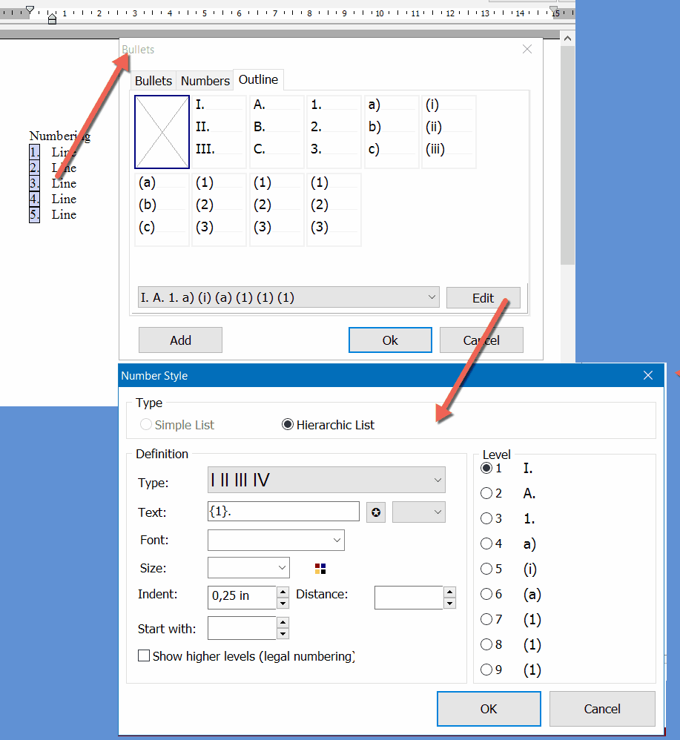Expand the Type dropdown showing I II III IV
The height and width of the screenshot is (740, 680).
tap(326, 480)
